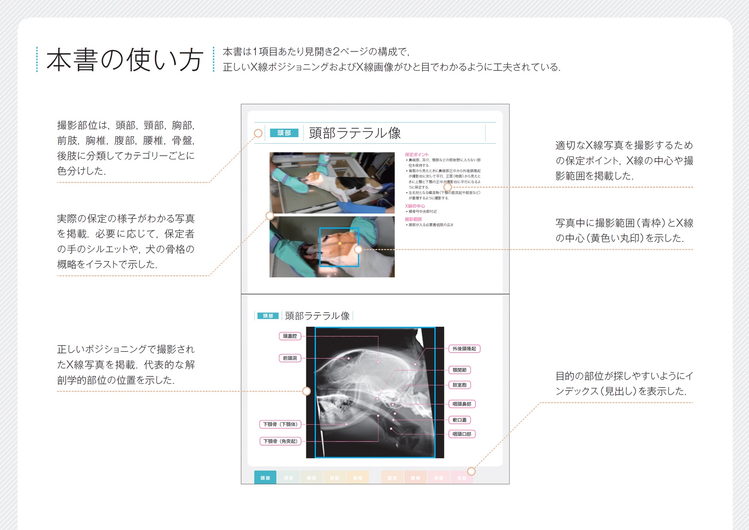The image size is (749, 530).
Task: Click circle marker near the index tabs
Action: [471, 471]
